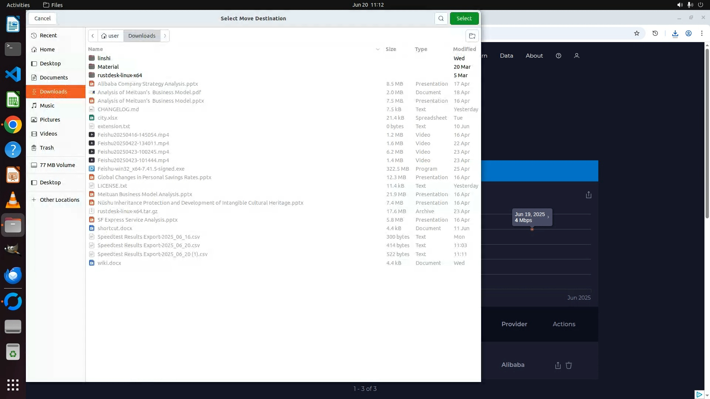The width and height of the screenshot is (710, 399).
Task: Create a new folder using header icon
Action: click(x=472, y=36)
